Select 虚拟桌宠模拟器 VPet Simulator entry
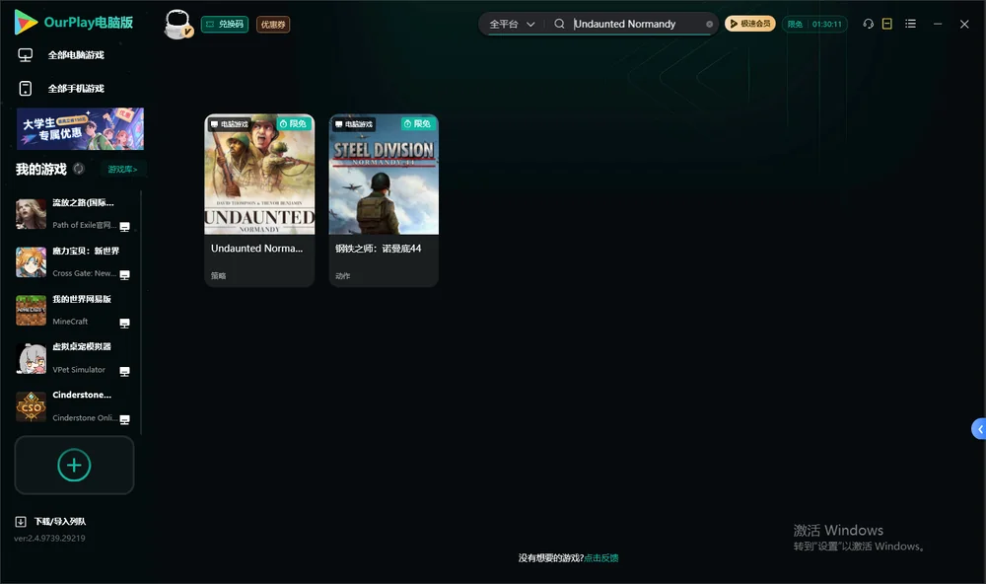The height and width of the screenshot is (584, 986). point(74,359)
